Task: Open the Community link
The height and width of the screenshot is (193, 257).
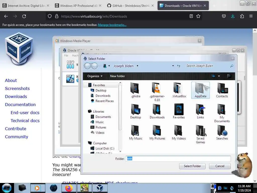Action: pyautogui.click(x=17, y=137)
